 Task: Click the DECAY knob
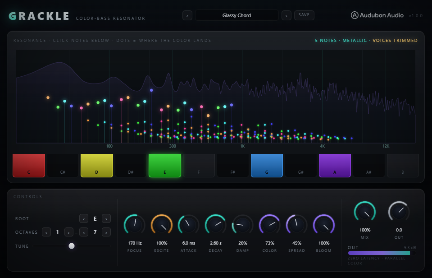(215, 225)
